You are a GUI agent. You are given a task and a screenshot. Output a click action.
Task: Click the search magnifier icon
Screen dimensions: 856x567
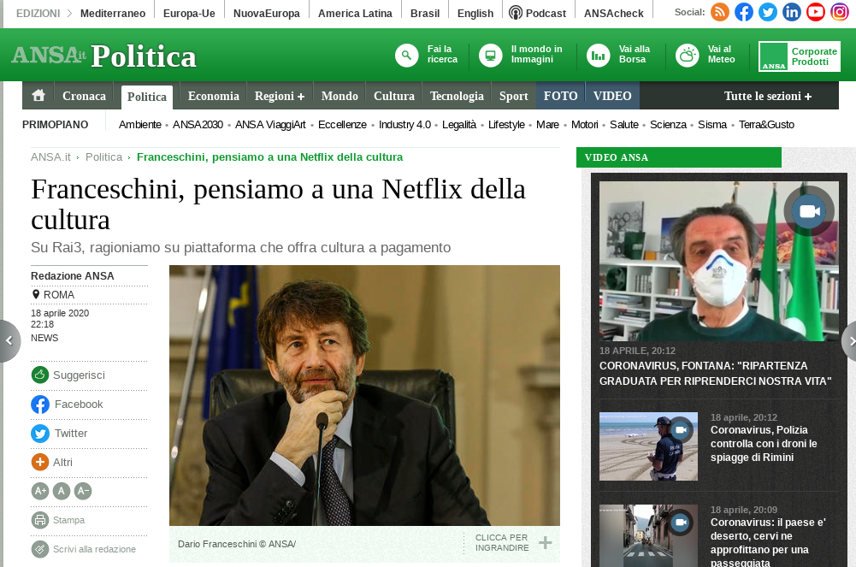click(407, 55)
